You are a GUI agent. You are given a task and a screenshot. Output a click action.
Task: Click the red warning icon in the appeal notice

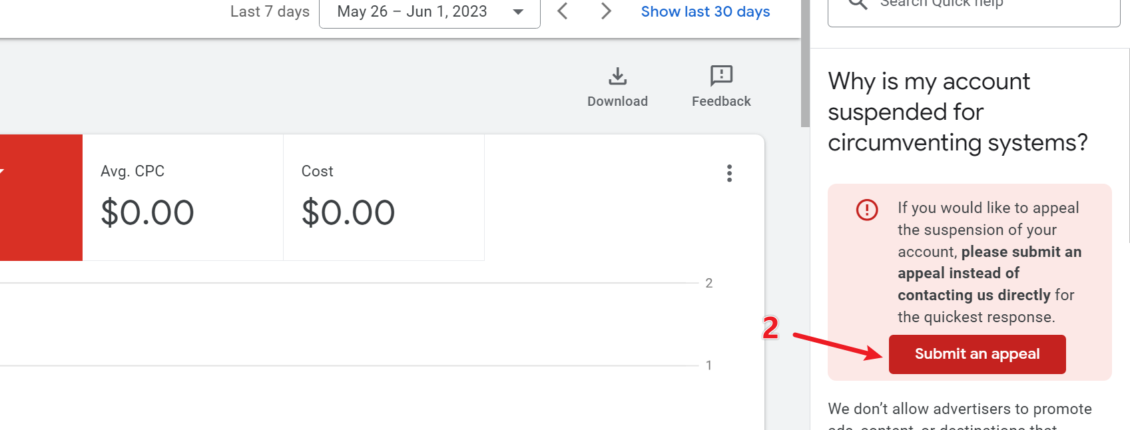867,210
